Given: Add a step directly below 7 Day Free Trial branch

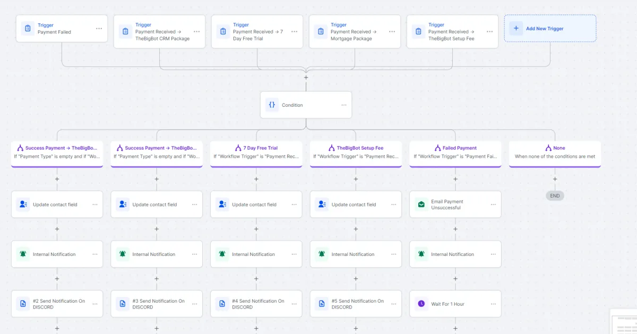Looking at the screenshot, I should coord(256,179).
